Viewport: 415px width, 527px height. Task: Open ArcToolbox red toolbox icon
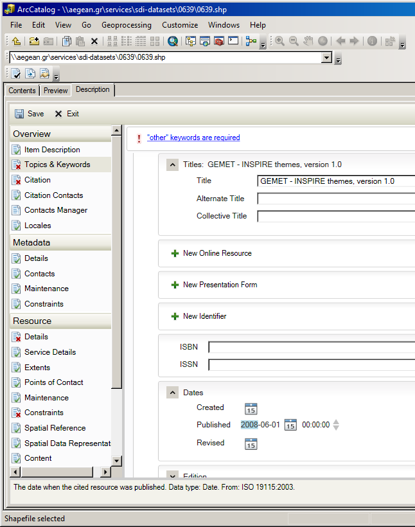pyautogui.click(x=219, y=41)
